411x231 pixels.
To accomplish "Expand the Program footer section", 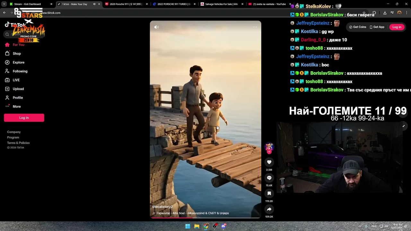I will [13, 138].
